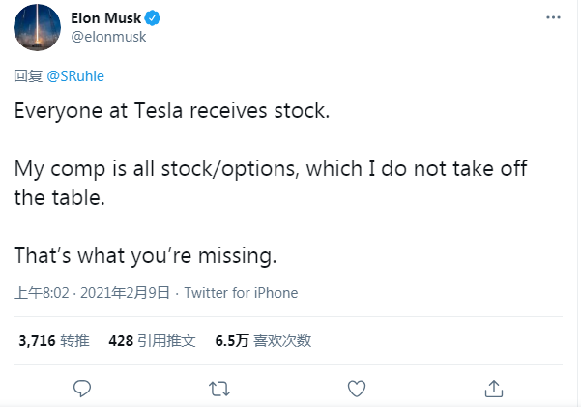Viewport: 581px width, 407px height.
Task: Click the reply speech bubble icon
Action: tap(83, 388)
